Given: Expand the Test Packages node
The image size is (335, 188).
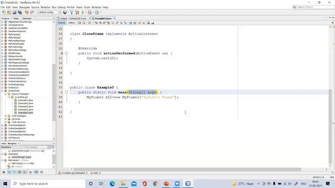Looking at the screenshot, I should pos(6,116).
